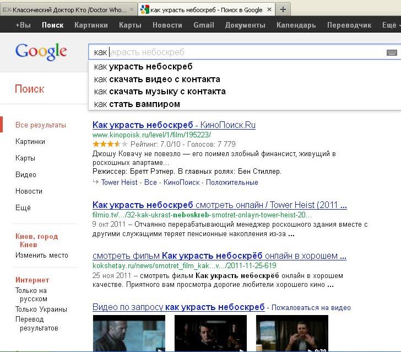Filter results by Видео in sidebar
This screenshot has width=401, height=352.
tap(26, 175)
